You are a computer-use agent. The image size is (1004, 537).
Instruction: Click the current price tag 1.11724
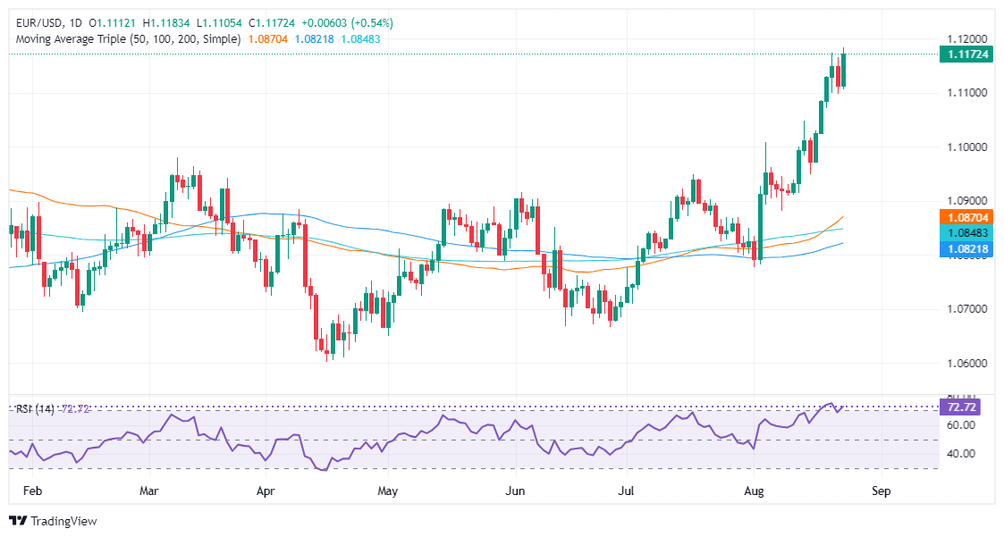[966, 55]
